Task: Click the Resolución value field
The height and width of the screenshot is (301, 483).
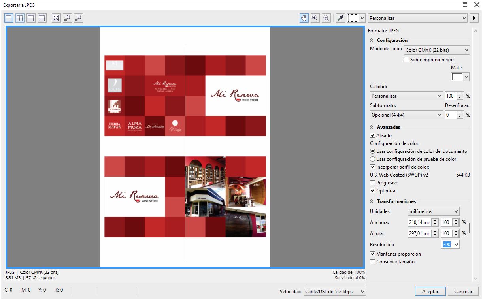Action: 447,245
